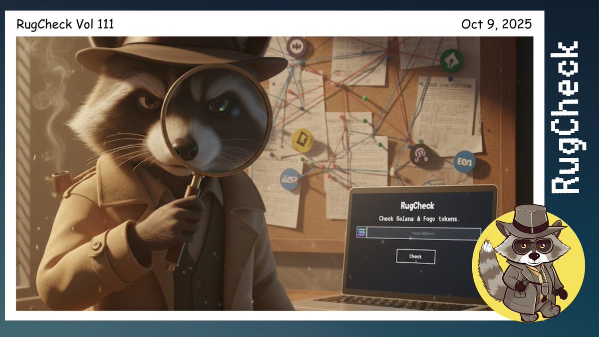
Task: Click the Token Address input field
Action: [x=423, y=233]
